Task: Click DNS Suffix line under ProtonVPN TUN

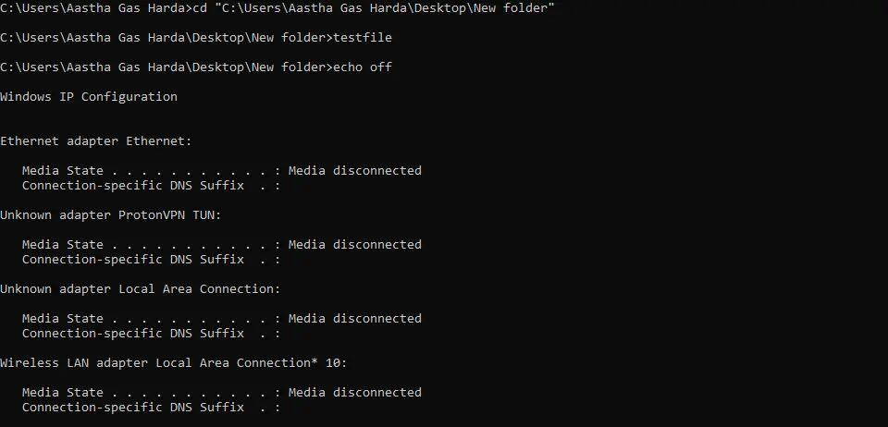Action: tap(151, 260)
